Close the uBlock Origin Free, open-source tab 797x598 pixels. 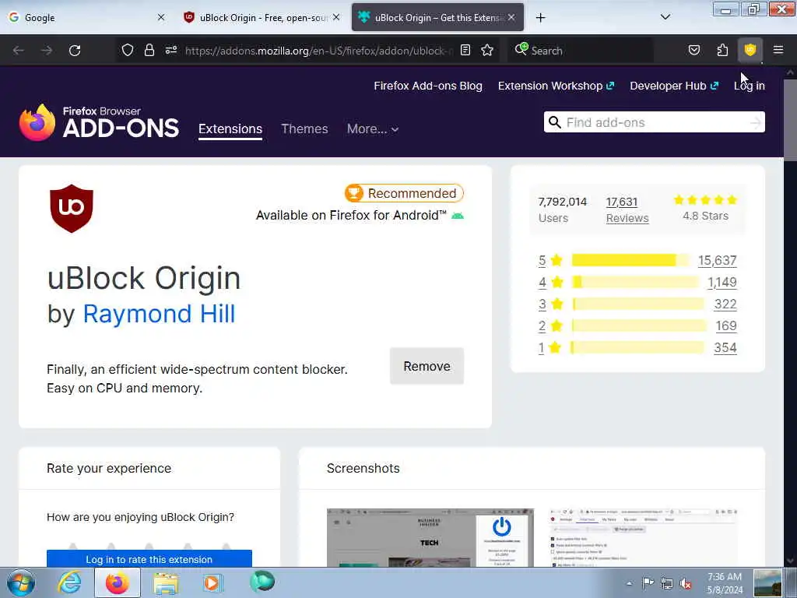click(336, 17)
